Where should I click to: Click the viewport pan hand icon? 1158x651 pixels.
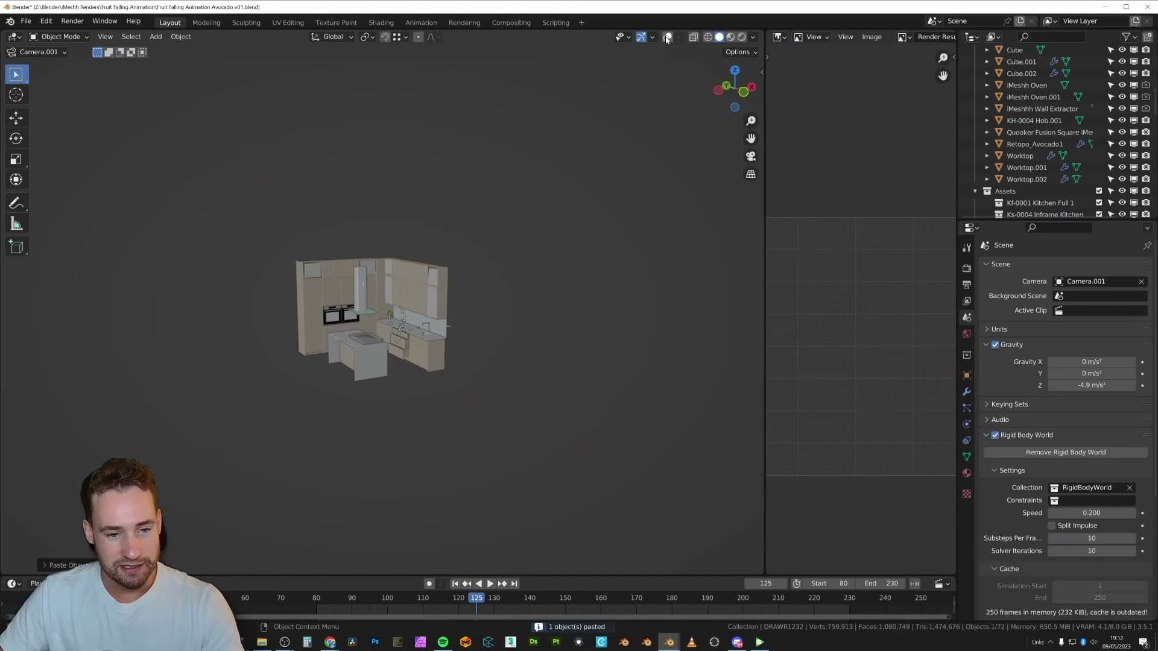(751, 139)
